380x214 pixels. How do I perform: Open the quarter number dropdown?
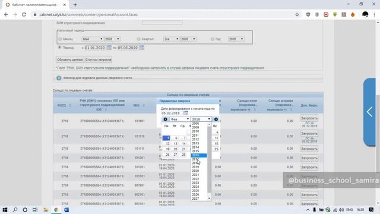click(x=171, y=39)
